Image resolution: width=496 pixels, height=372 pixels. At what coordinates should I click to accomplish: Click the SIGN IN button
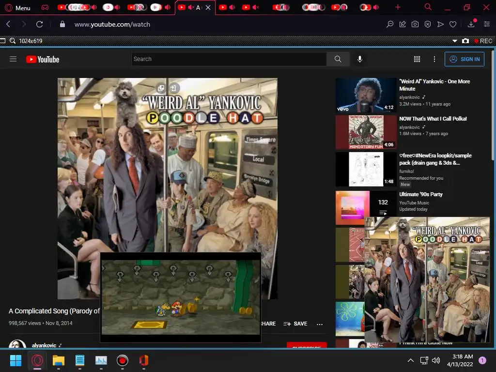pos(465,59)
